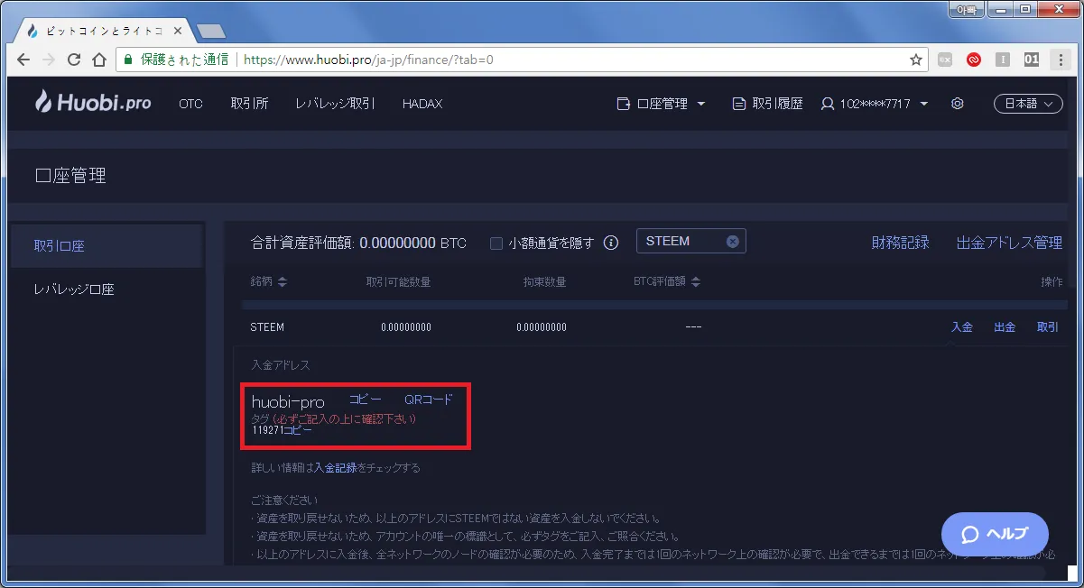Click the browser forward arrow
The height and width of the screenshot is (588, 1084).
[49, 60]
